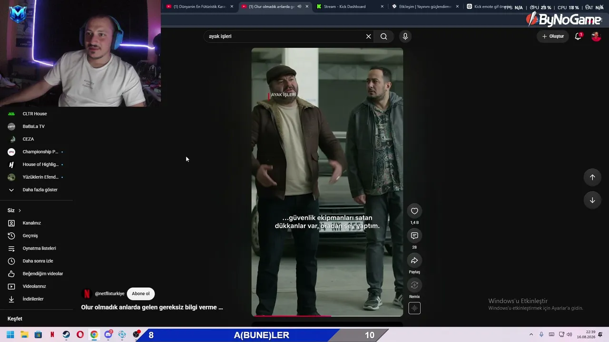Like the Shorts video with the heart icon

(414, 211)
